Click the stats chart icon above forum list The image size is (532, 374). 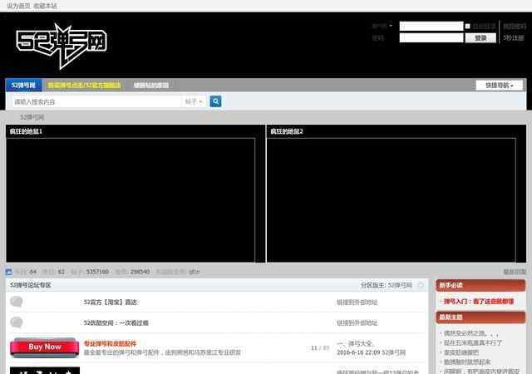click(x=9, y=272)
